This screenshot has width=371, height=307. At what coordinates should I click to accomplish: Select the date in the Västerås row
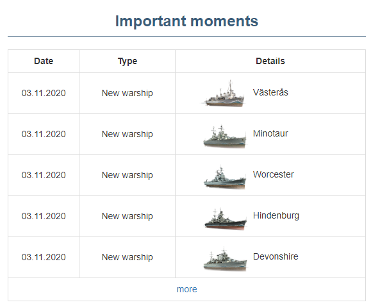pos(44,93)
